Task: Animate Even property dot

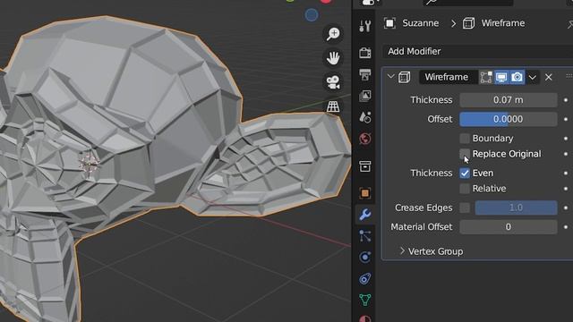Action: point(566,173)
